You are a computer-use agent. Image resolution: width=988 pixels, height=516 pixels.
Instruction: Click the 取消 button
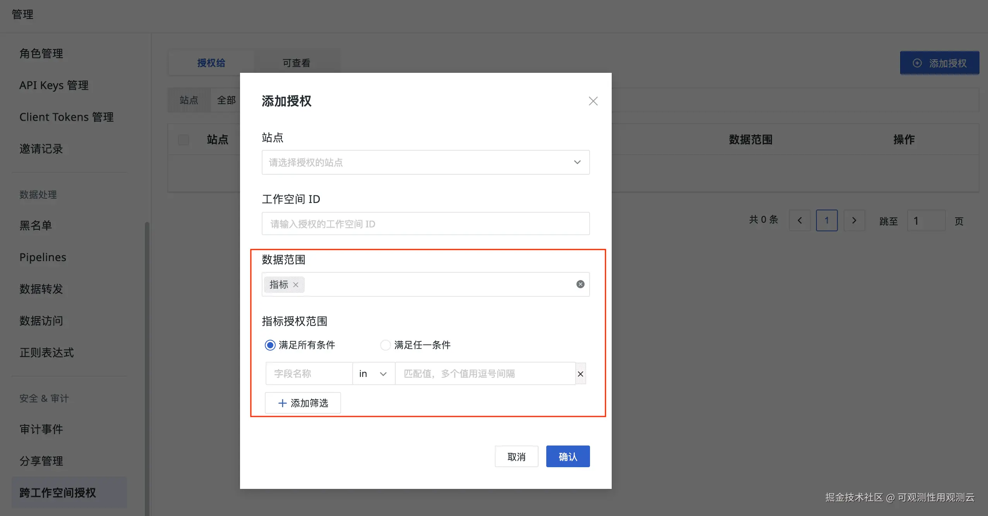tap(516, 457)
